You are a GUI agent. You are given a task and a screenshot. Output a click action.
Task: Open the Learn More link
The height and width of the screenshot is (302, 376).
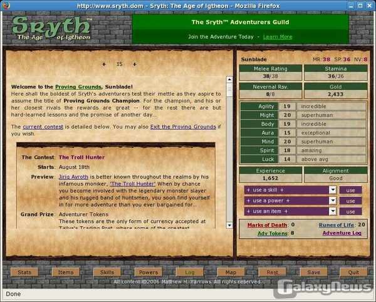278,37
